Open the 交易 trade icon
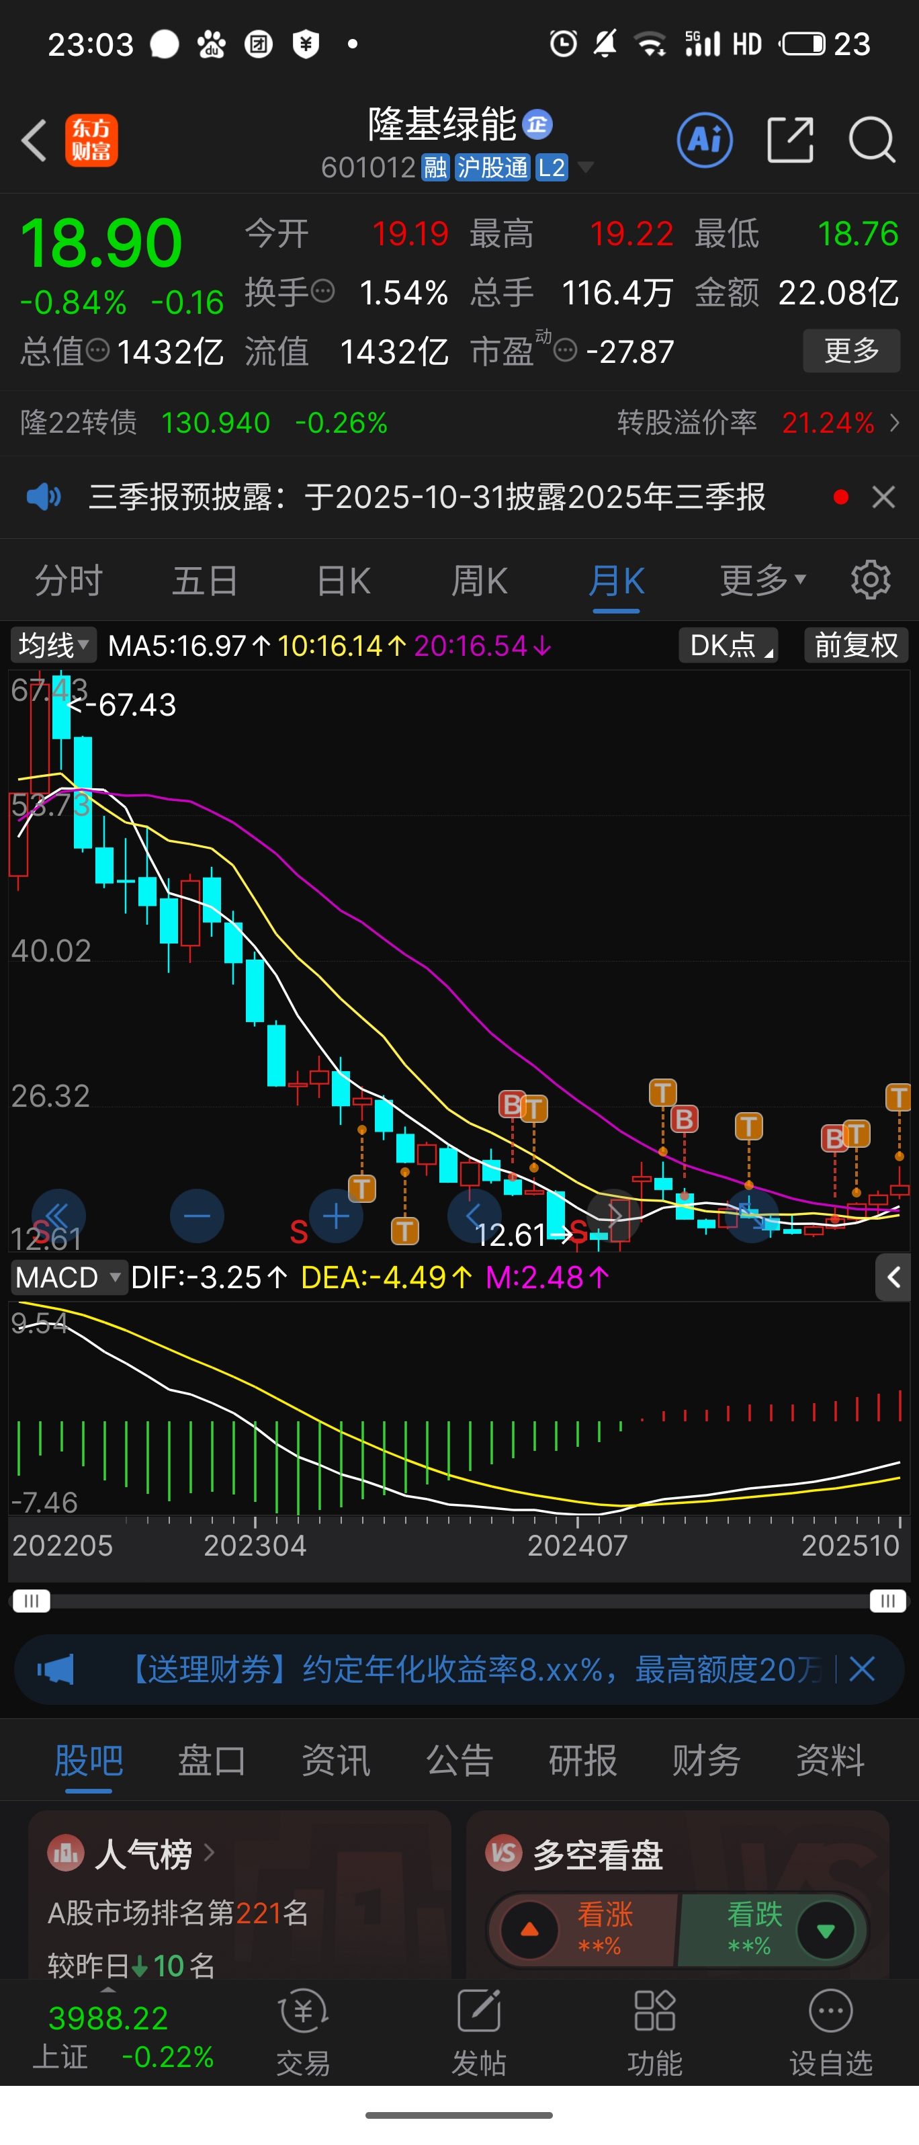919x2145 pixels. [303, 2031]
